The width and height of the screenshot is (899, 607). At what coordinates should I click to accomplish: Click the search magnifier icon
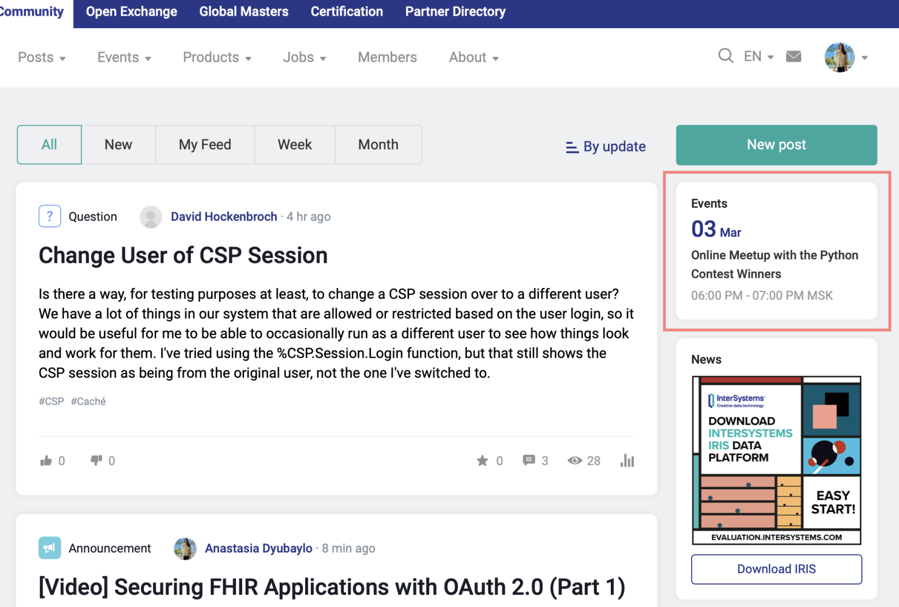point(725,56)
